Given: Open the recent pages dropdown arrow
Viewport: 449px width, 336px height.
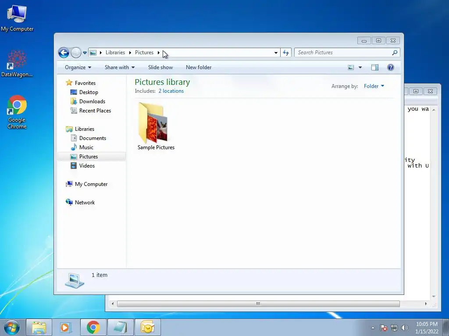Looking at the screenshot, I should [x=85, y=53].
